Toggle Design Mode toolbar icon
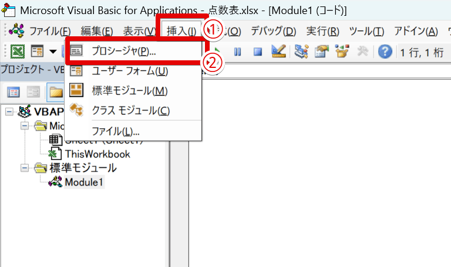451x267 pixels. [278, 52]
